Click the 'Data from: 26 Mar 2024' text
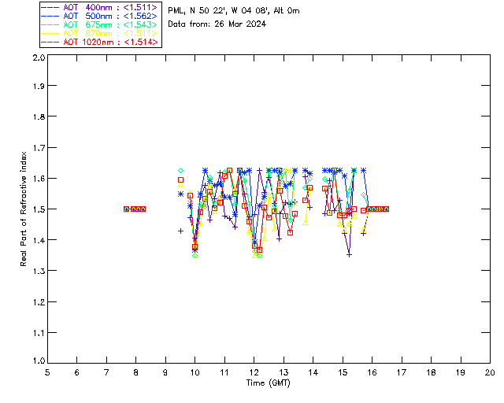Screen dimensions: 504x403 point(217,24)
